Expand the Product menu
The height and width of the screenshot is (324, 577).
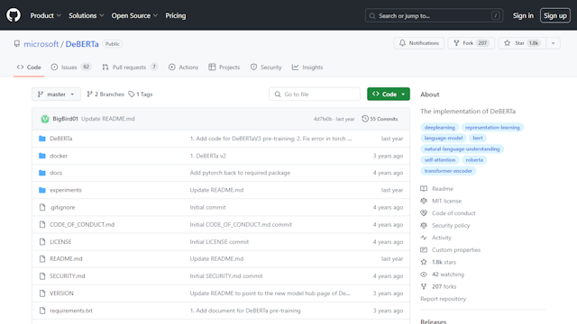pyautogui.click(x=46, y=15)
